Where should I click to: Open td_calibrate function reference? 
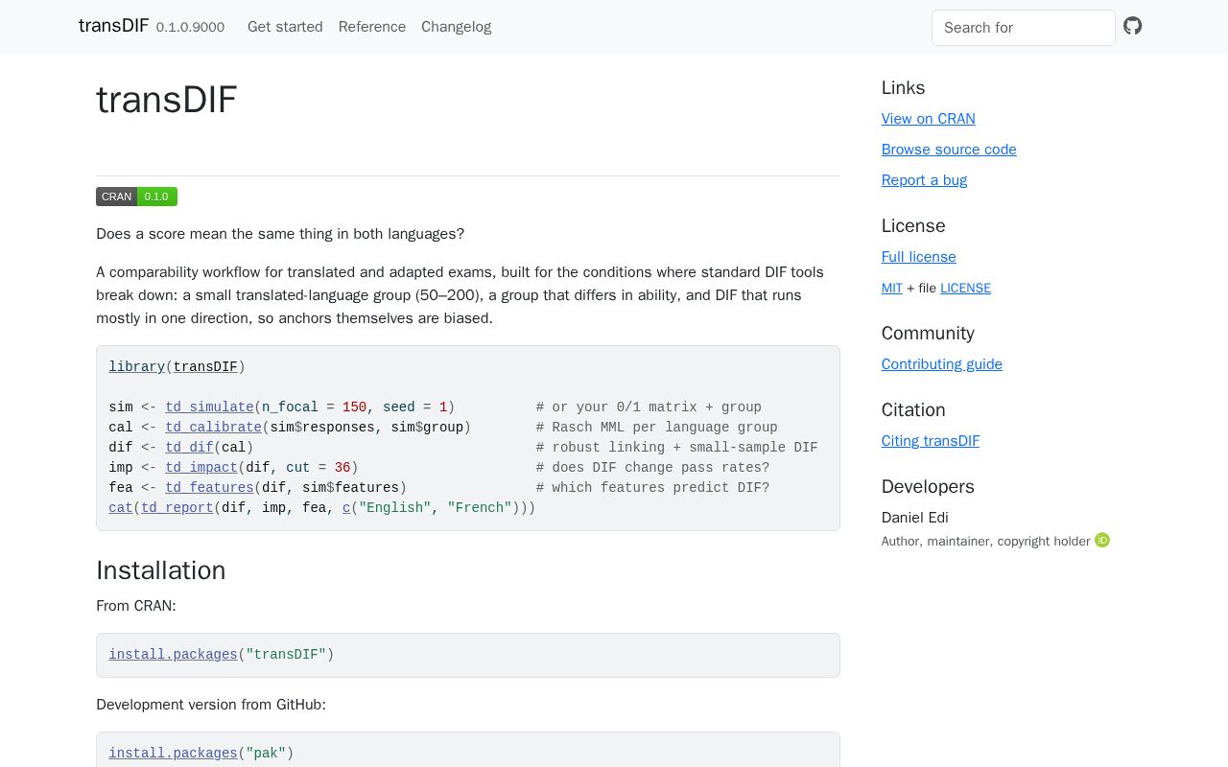213,428
